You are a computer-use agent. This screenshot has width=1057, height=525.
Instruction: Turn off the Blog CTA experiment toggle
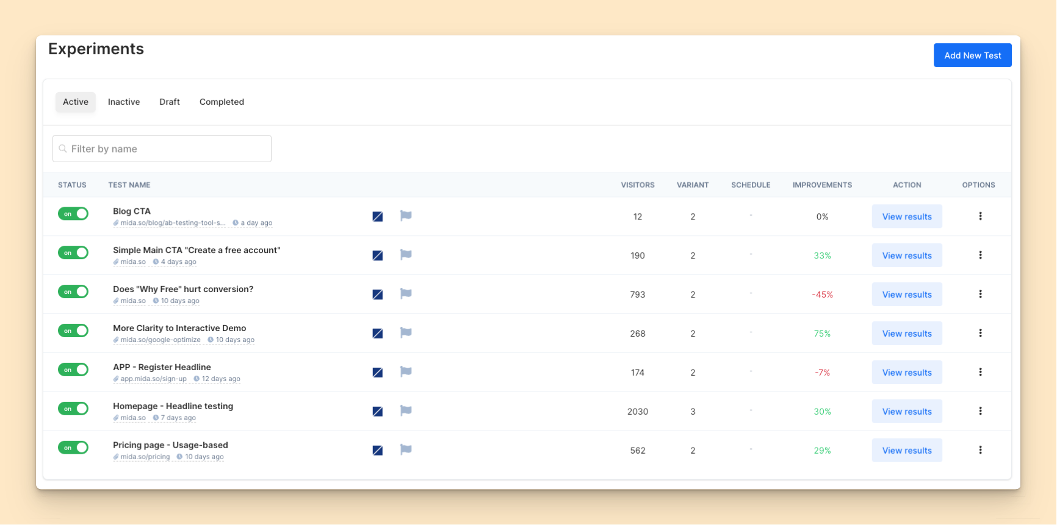pos(73,213)
